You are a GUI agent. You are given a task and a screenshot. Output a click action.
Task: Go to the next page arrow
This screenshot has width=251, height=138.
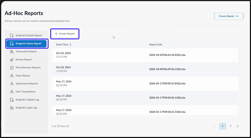[x=238, y=126]
